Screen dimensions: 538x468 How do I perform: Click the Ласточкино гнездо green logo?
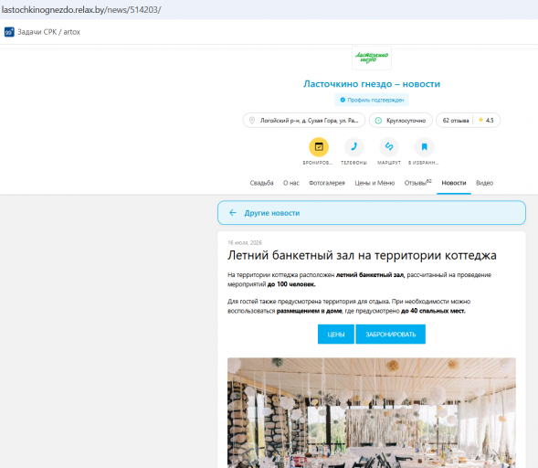pyautogui.click(x=372, y=58)
